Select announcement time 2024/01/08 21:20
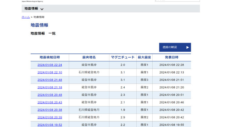The width and height of the screenshot is (226, 127). coord(172,87)
